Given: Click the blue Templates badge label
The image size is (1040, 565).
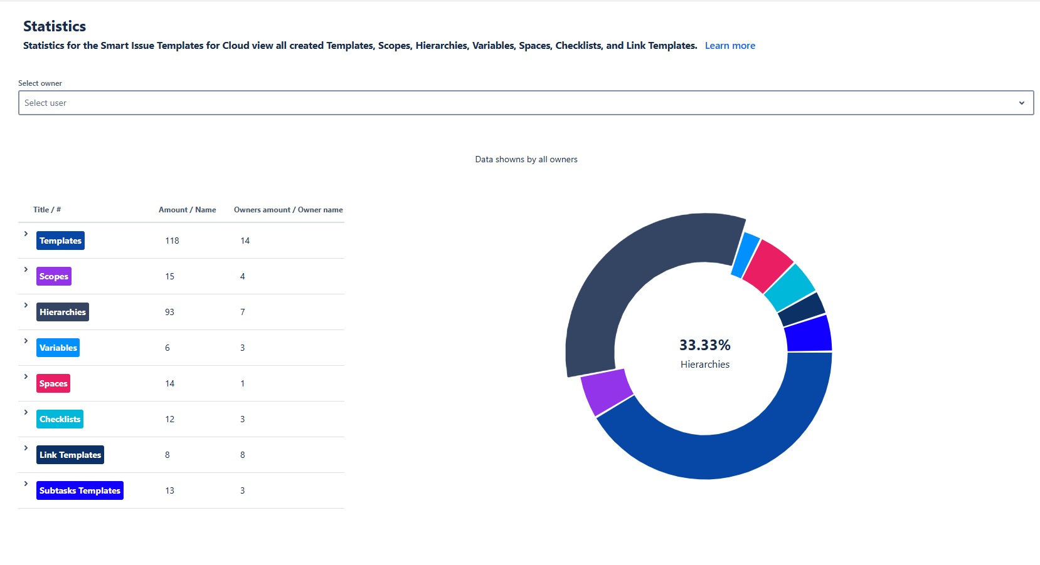Looking at the screenshot, I should (x=60, y=241).
